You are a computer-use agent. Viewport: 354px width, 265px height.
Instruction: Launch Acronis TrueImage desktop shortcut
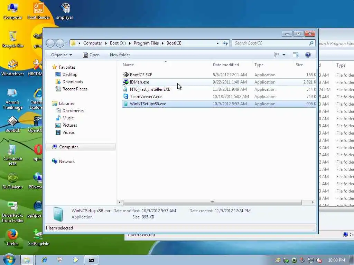coord(13,98)
